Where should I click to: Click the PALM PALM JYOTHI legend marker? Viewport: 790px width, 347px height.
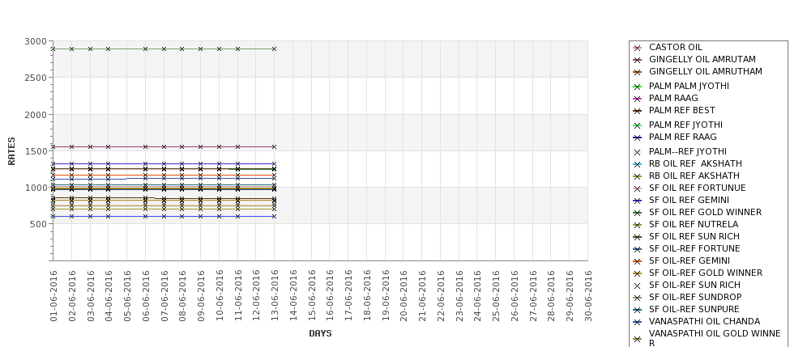pyautogui.click(x=637, y=87)
